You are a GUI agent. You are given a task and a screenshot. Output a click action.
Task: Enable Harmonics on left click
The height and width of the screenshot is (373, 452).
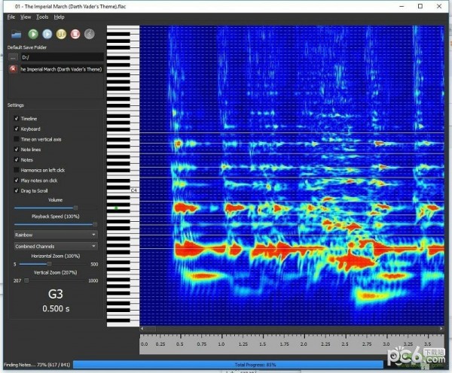click(17, 170)
